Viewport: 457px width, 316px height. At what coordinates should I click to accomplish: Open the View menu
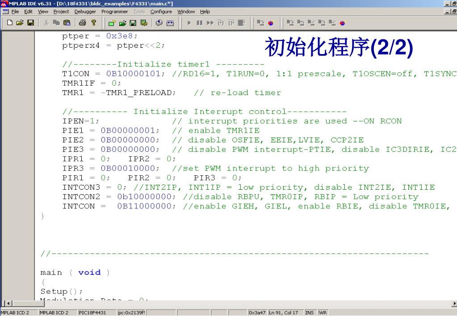pyautogui.click(x=43, y=12)
